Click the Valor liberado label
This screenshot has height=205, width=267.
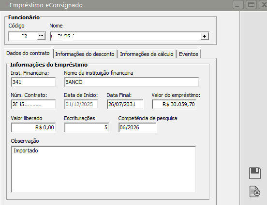click(27, 118)
